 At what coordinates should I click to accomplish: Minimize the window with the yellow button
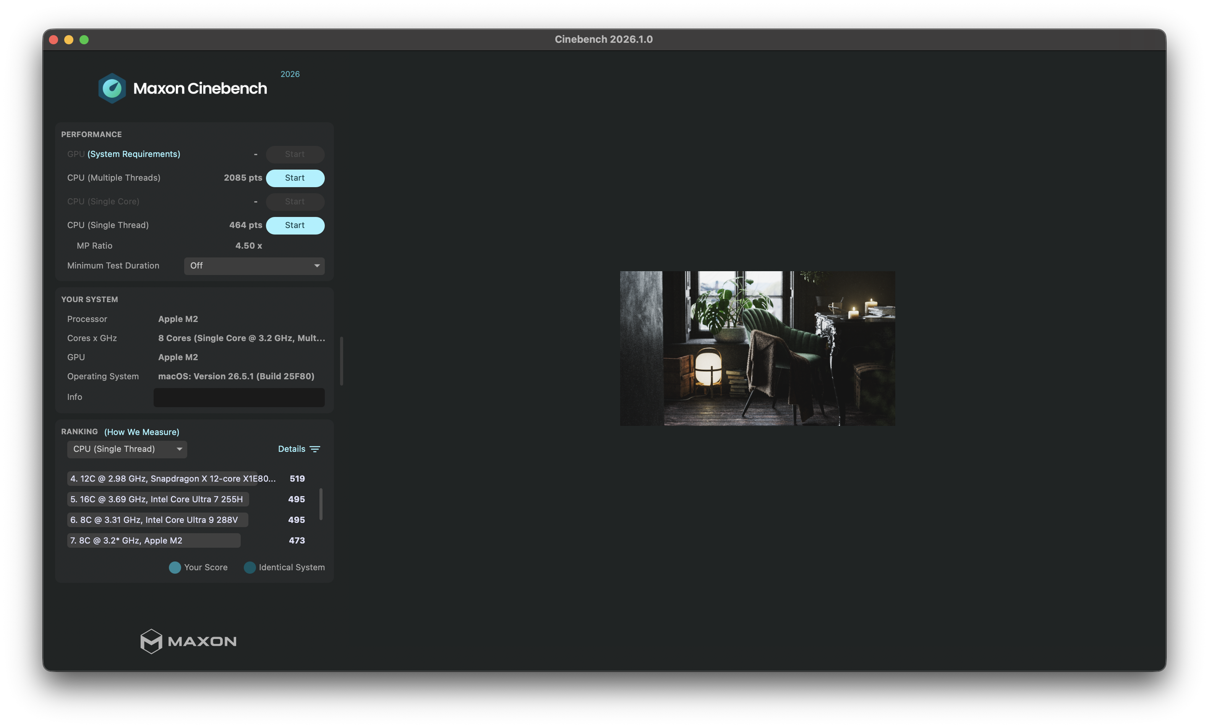click(69, 40)
